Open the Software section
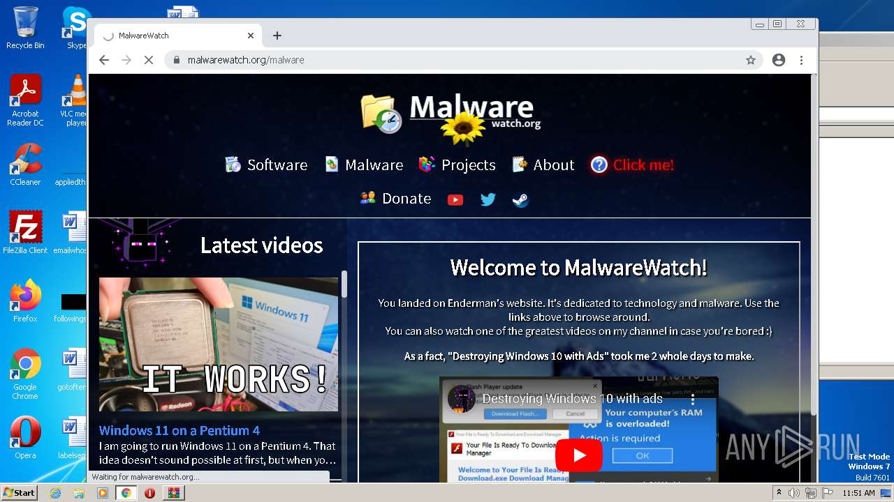 pos(266,165)
